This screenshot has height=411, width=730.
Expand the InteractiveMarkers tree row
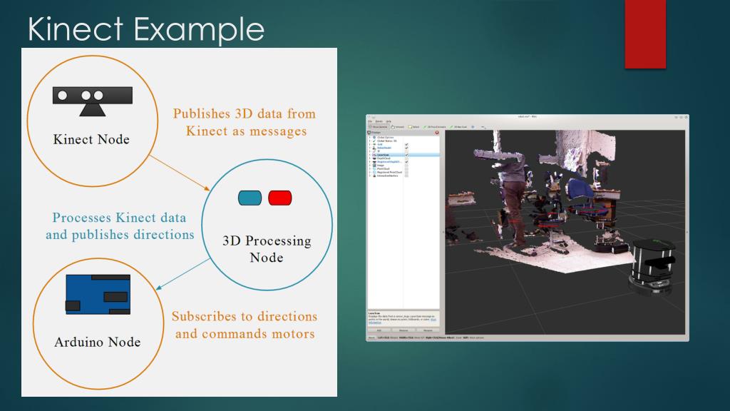370,176
